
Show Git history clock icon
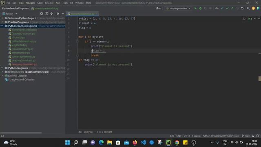(237, 8)
